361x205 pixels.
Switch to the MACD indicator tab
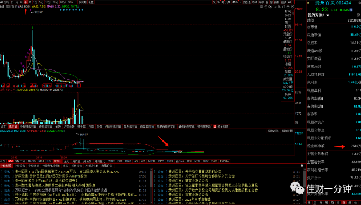(32, 161)
